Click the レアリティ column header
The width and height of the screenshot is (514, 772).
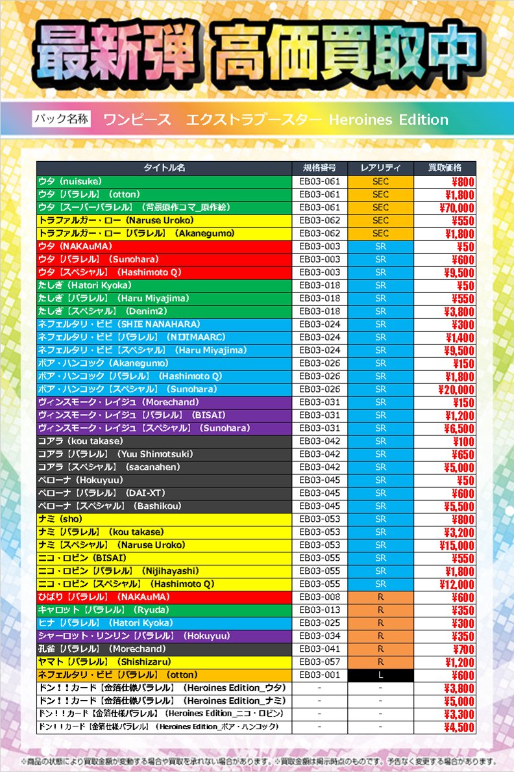tap(381, 168)
